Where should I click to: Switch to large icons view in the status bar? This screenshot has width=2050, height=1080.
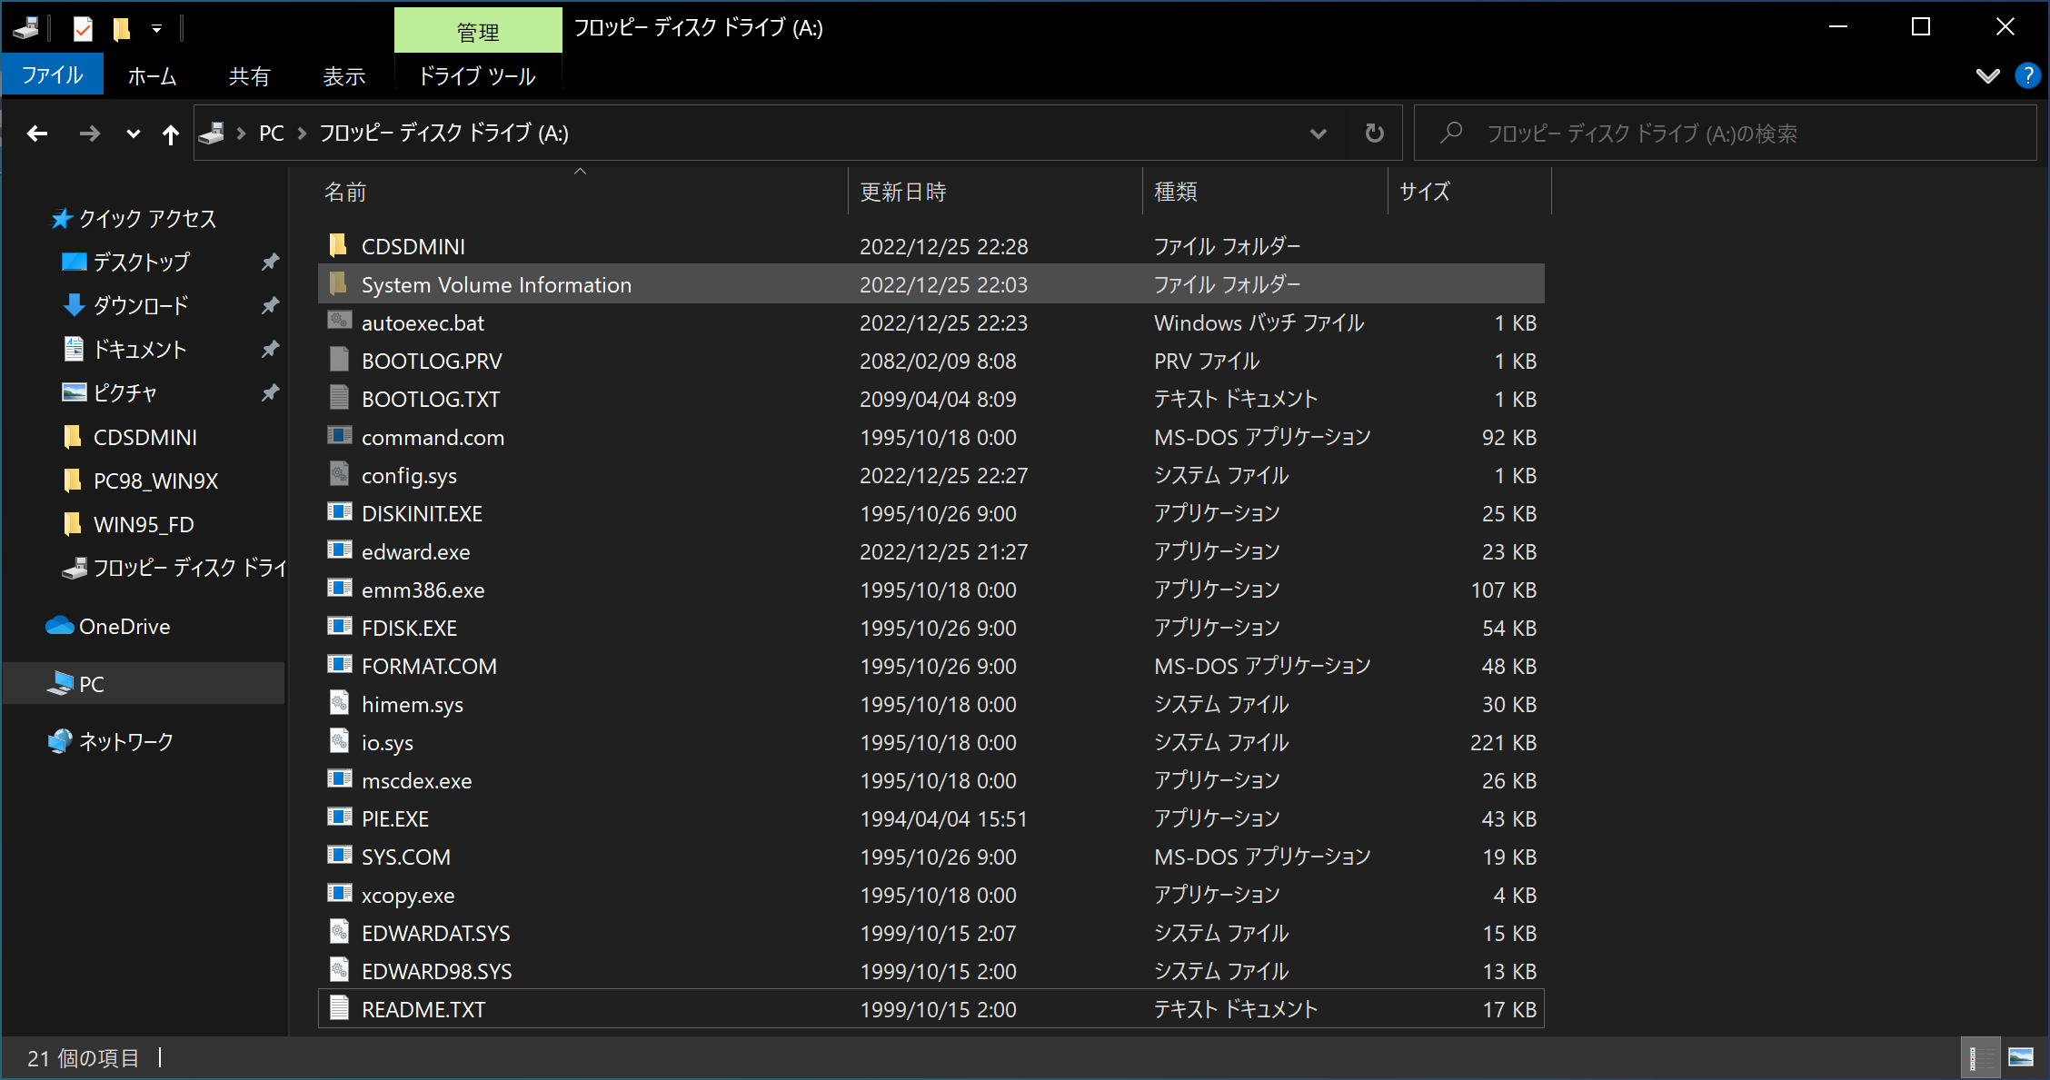(x=2021, y=1057)
